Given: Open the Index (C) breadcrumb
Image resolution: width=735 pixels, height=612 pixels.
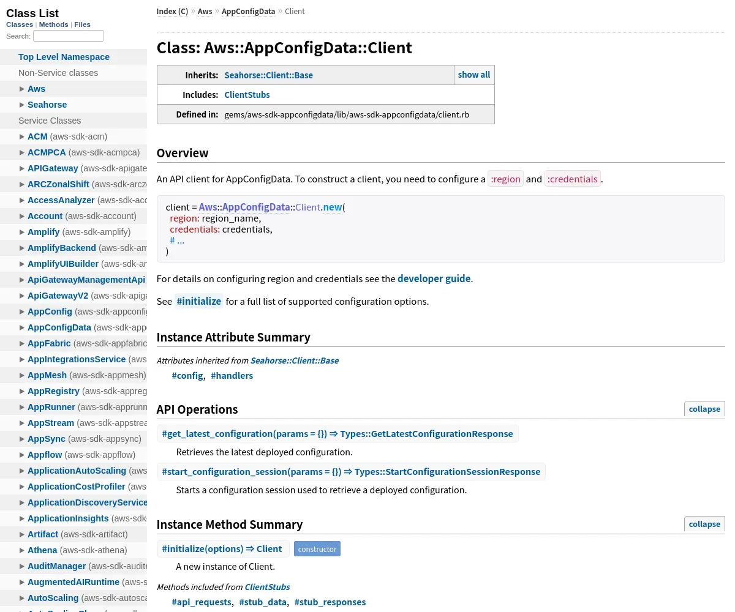Looking at the screenshot, I should point(172,11).
